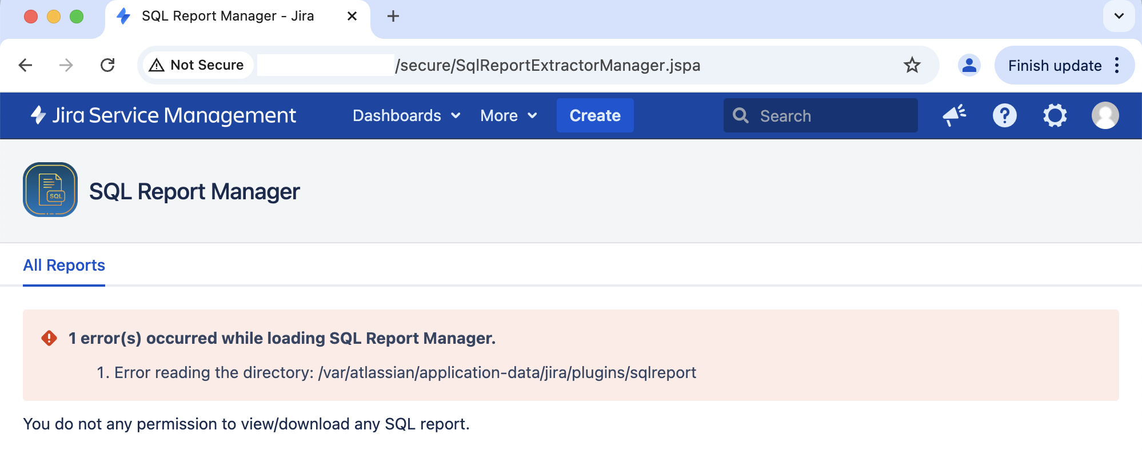
Task: Expand the More dropdown menu
Action: coord(508,116)
